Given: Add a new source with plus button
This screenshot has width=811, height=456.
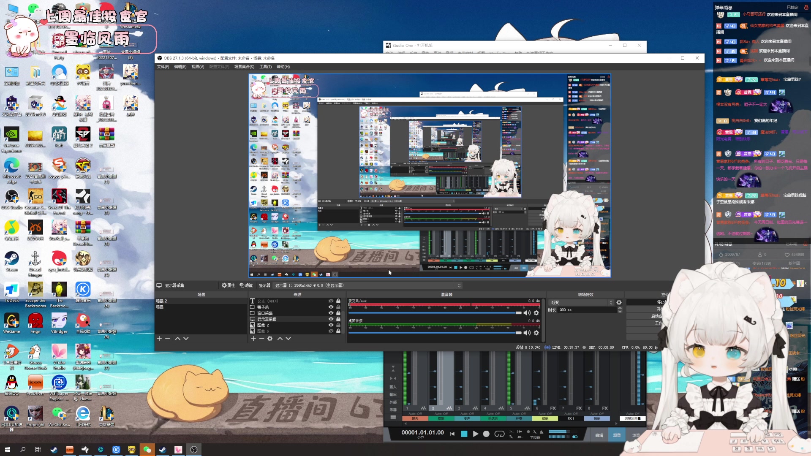Looking at the screenshot, I should [253, 339].
